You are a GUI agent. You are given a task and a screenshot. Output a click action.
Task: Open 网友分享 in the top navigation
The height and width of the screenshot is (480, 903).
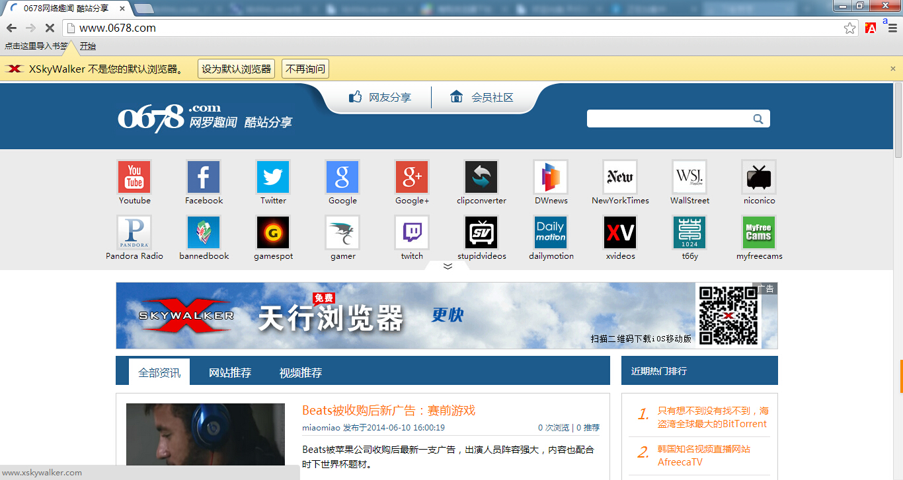click(380, 97)
